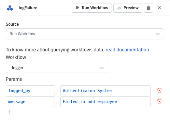Click the Failed to add employee value field
The image size is (170, 125).
tap(105, 102)
